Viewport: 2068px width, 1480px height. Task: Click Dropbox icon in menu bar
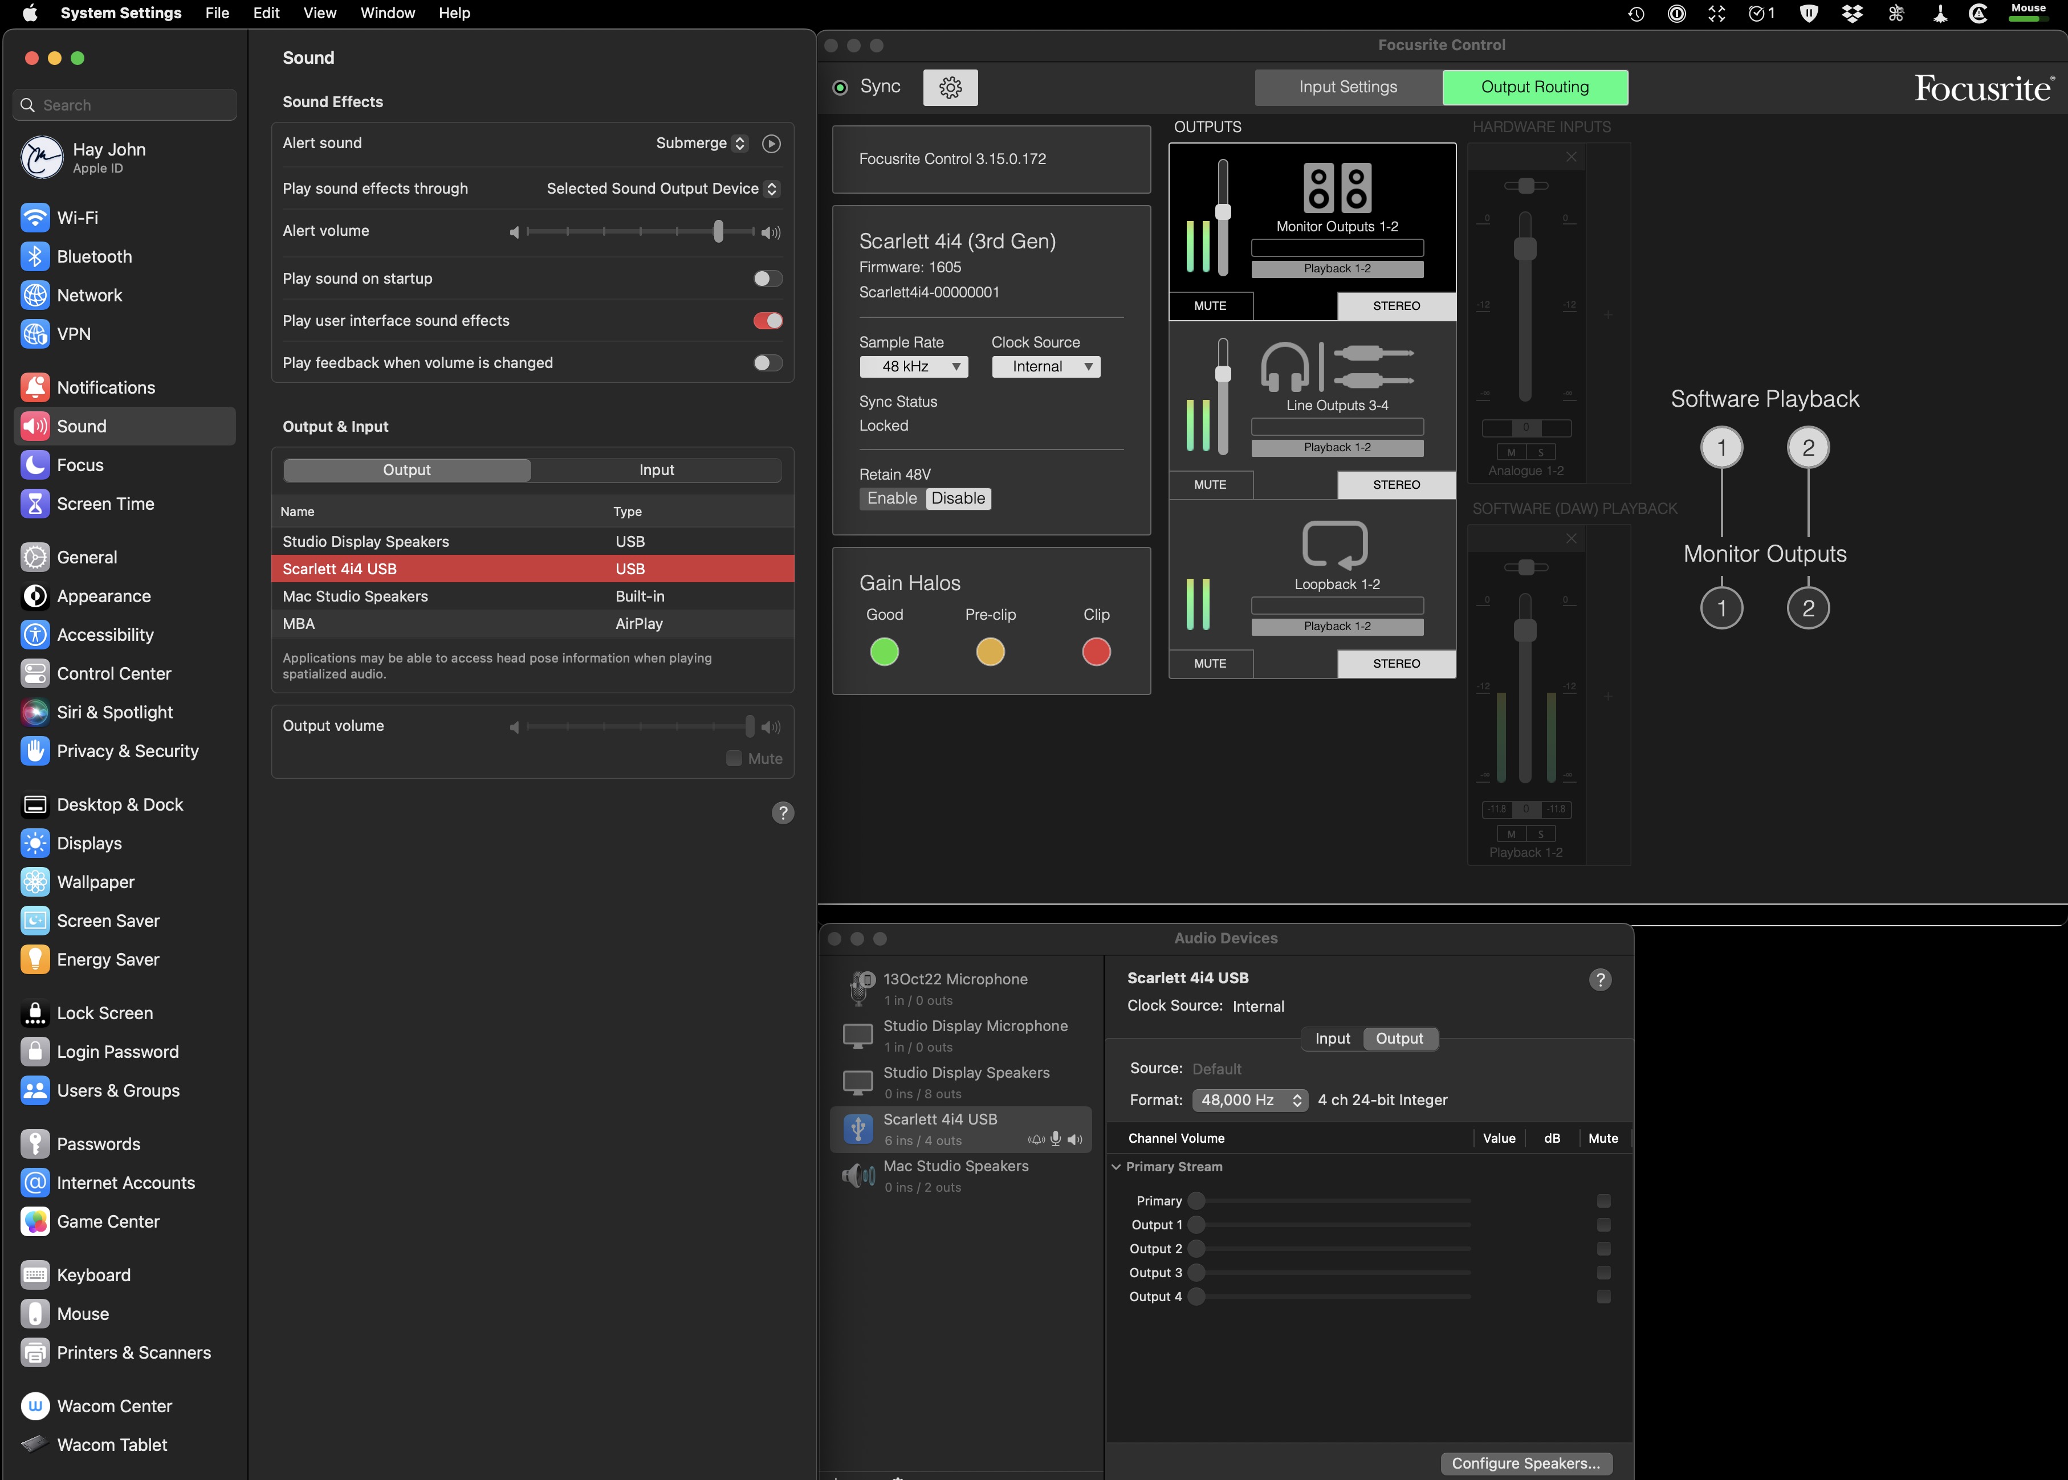pos(1851,14)
